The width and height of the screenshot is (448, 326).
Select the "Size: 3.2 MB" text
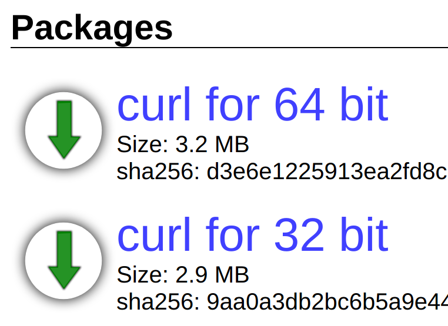coord(183,144)
